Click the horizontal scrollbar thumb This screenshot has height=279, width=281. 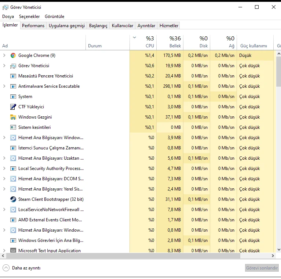tap(123, 256)
